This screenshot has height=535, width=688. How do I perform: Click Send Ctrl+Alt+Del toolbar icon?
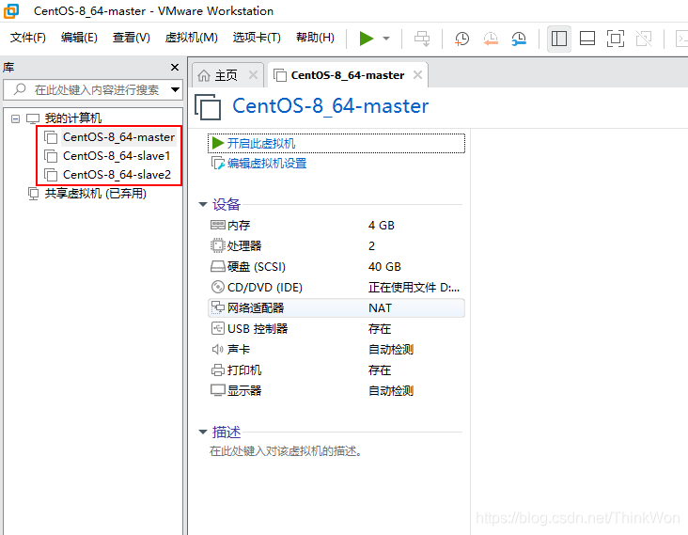click(x=422, y=39)
